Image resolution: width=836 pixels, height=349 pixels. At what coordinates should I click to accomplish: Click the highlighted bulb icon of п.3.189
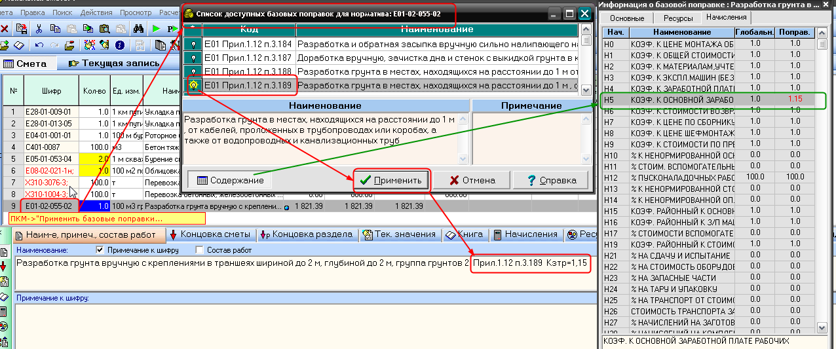(193, 85)
